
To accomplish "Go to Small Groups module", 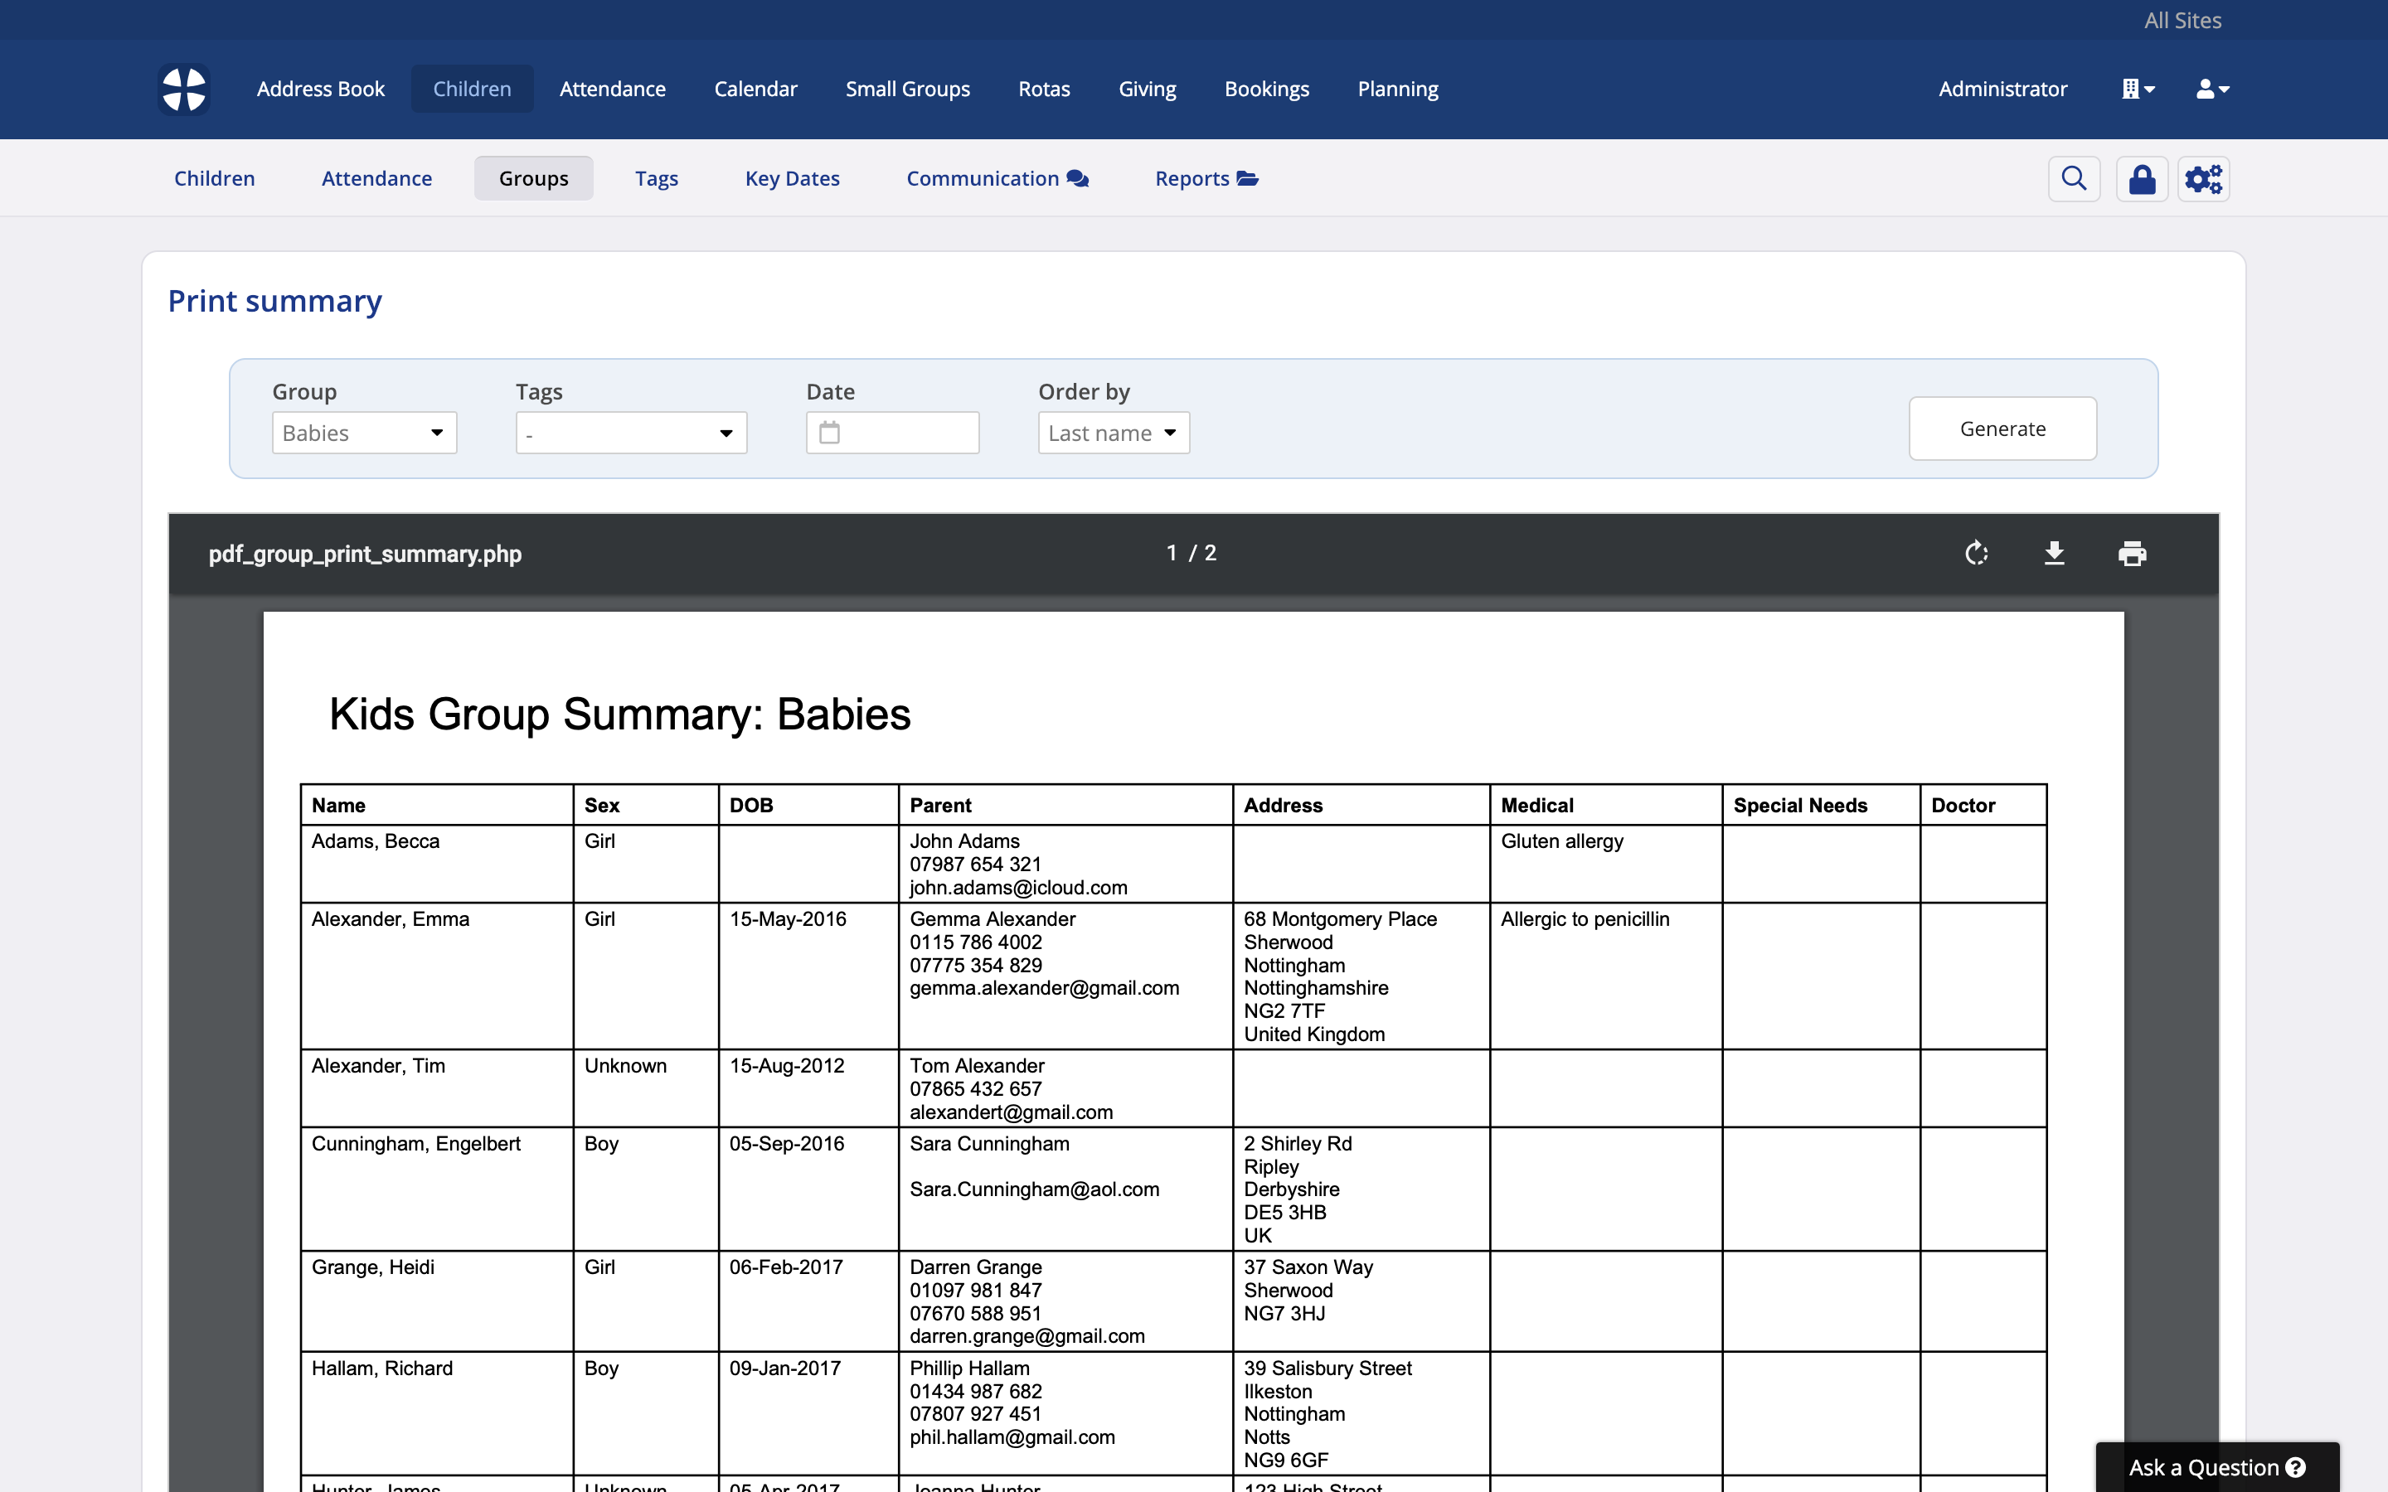I will click(x=907, y=89).
